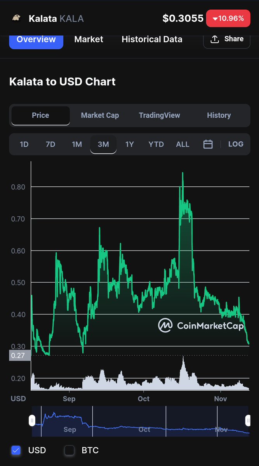Click the Nov label on the chart axis
This screenshot has width=259, height=466.
click(221, 399)
